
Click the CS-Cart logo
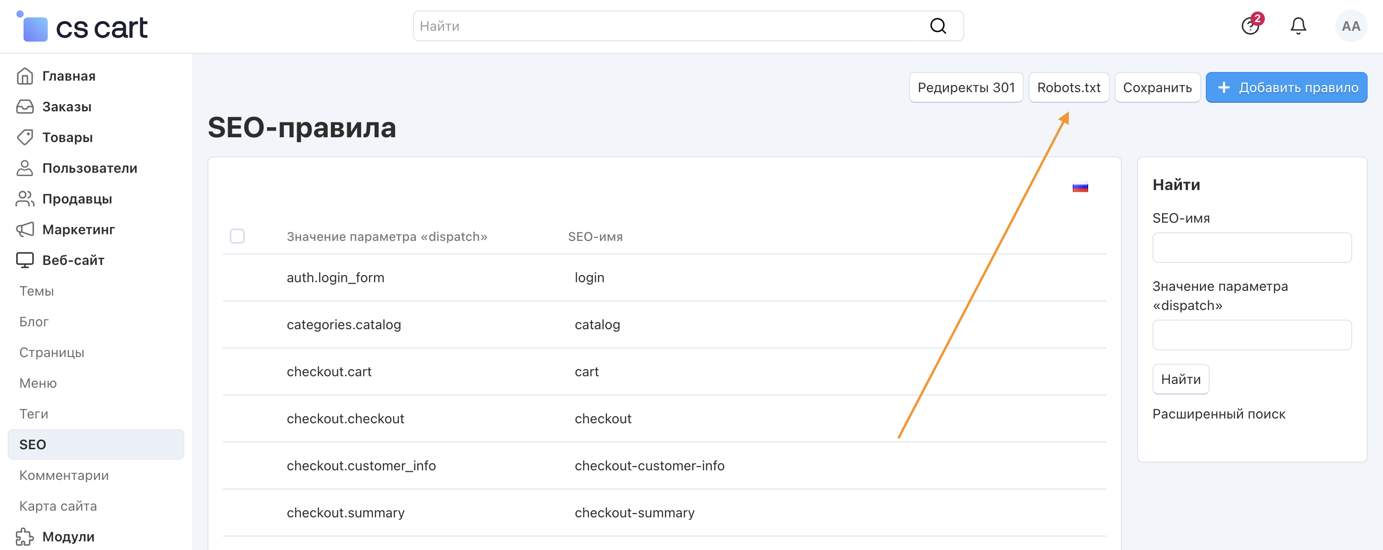click(83, 27)
